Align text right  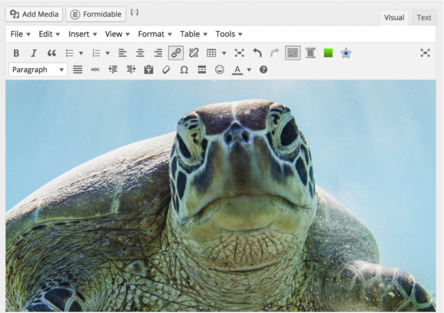pos(158,53)
